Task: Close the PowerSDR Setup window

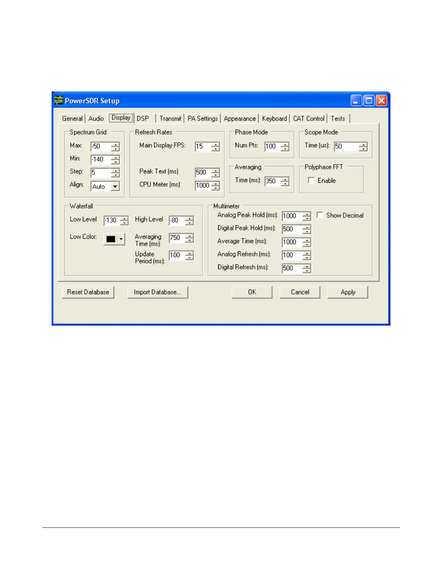Action: [381, 101]
